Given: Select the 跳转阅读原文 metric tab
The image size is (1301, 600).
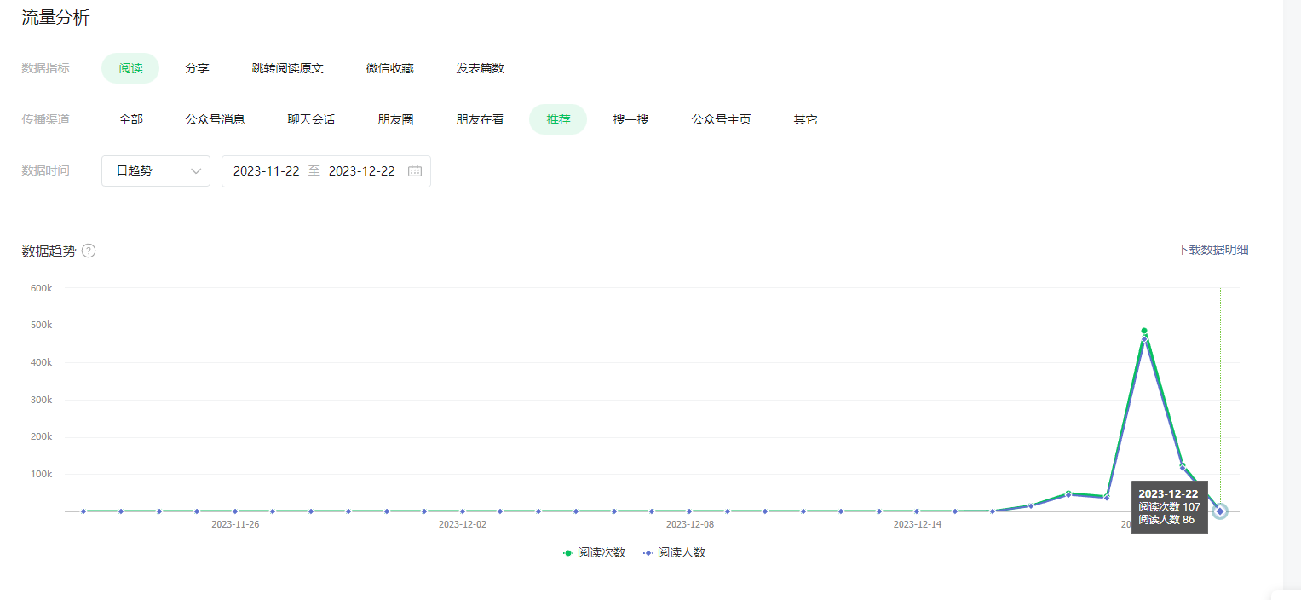Looking at the screenshot, I should (x=287, y=68).
